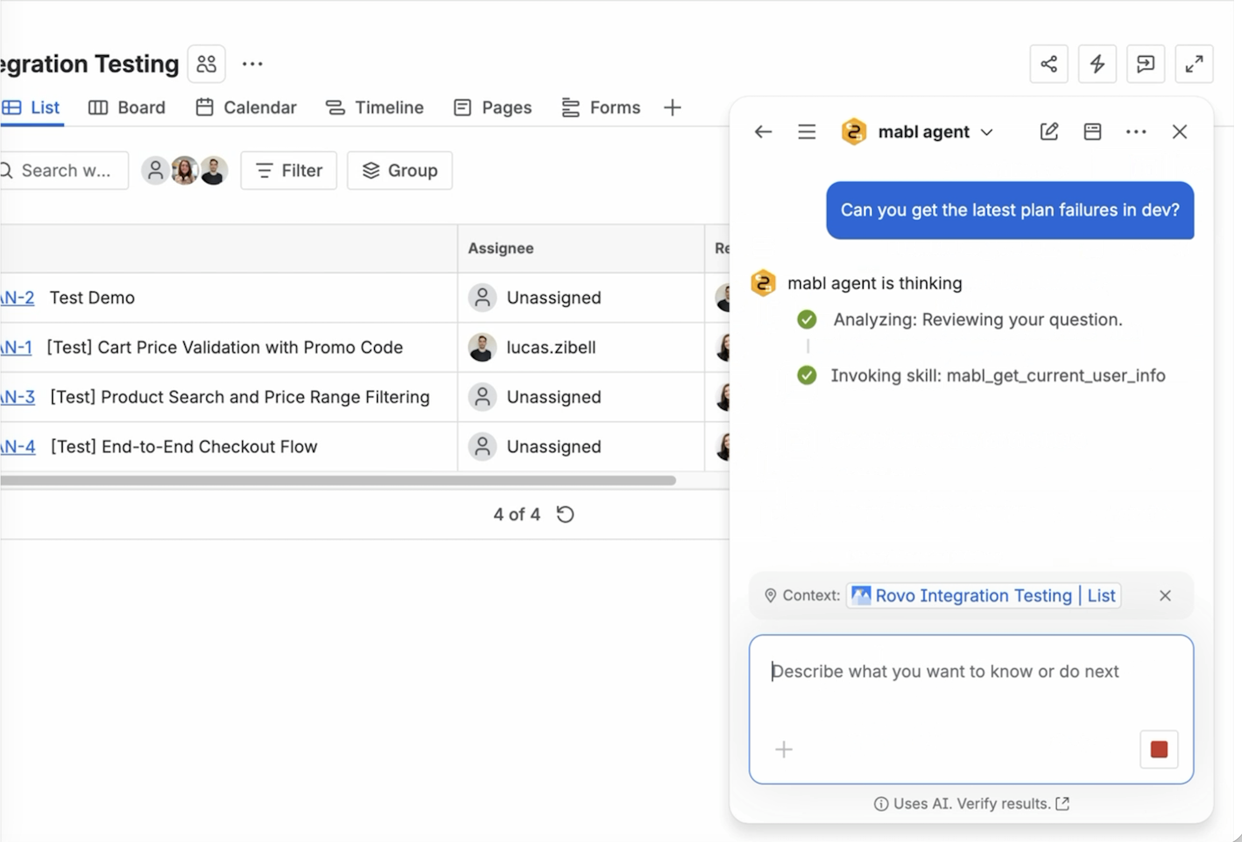The width and height of the screenshot is (1242, 842).
Task: Remove the Rovo Integration Testing context
Action: pos(1165,595)
